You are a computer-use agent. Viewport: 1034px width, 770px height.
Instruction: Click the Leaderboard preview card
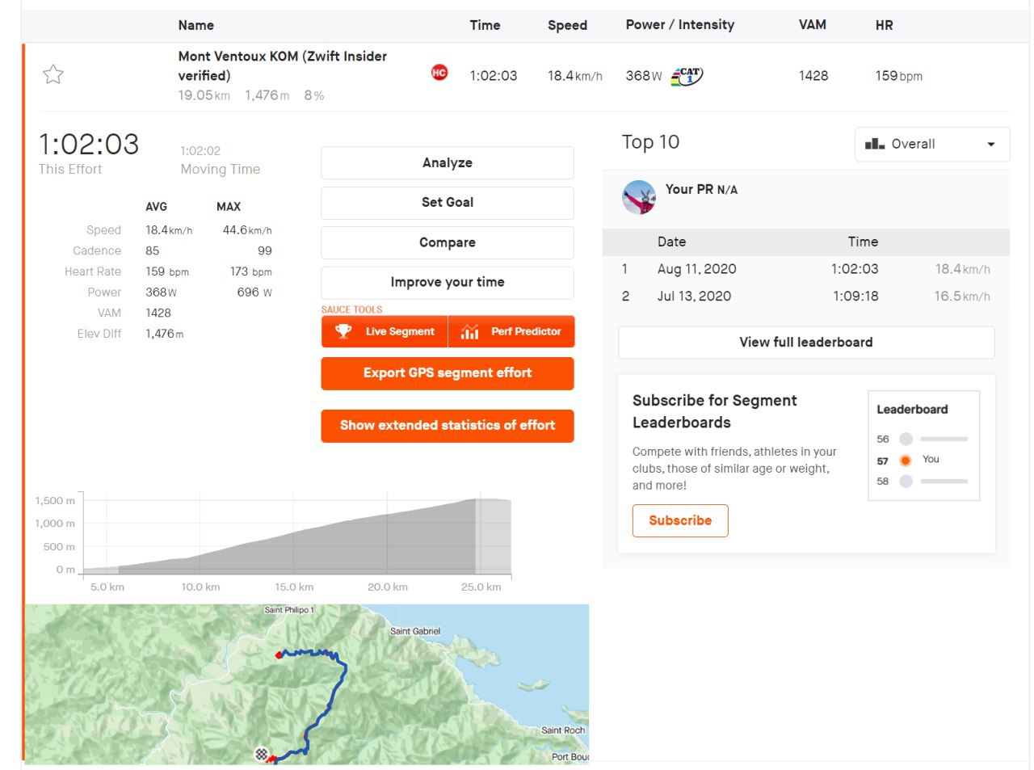[x=924, y=446]
